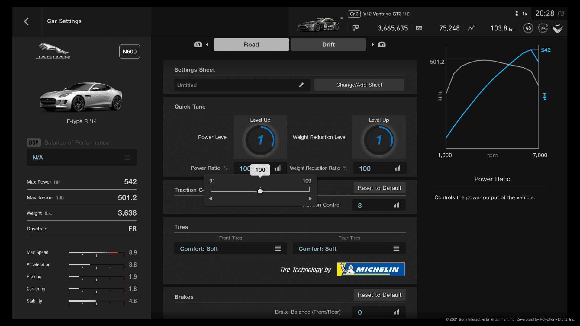Decrease Power Ratio with slider left arrow

(211, 199)
